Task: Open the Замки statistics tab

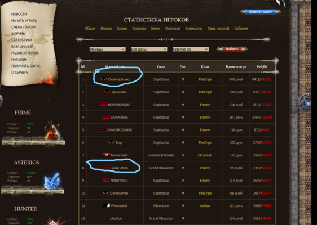Action: point(155,29)
